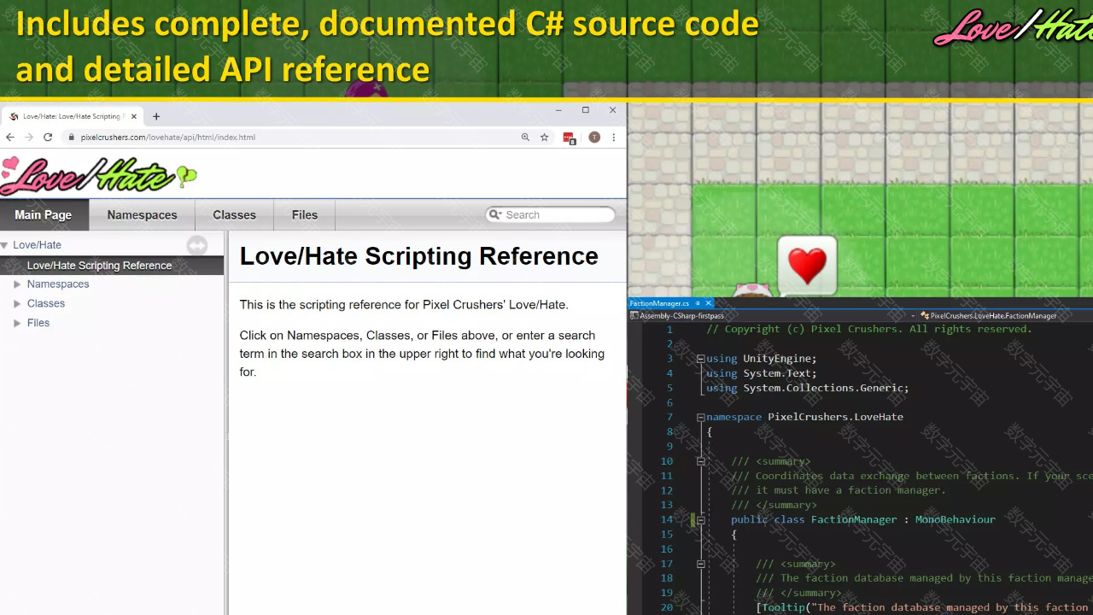Reload the Love/Hate API page
Screen dimensions: 1093x615
tap(48, 137)
